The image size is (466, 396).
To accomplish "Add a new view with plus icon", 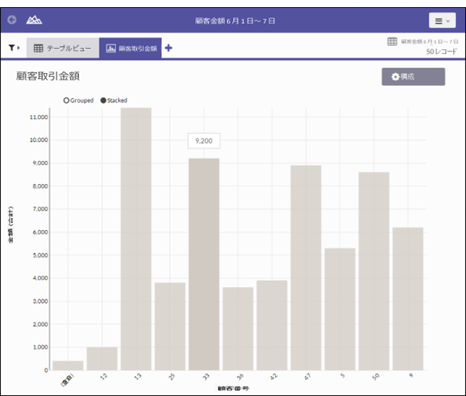I will [x=169, y=48].
